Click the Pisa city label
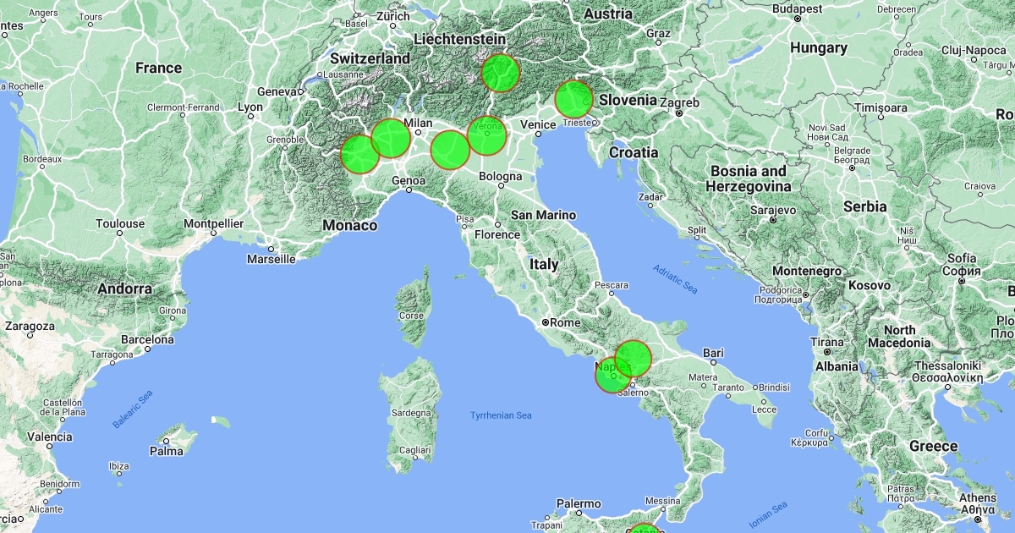The height and width of the screenshot is (533, 1015). click(x=464, y=219)
